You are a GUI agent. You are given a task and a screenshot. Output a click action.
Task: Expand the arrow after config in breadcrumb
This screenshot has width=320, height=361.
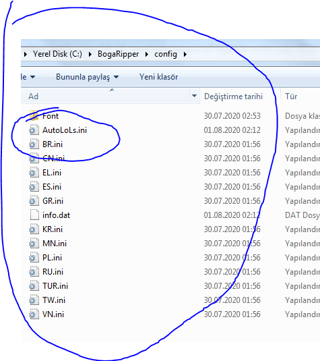[185, 55]
